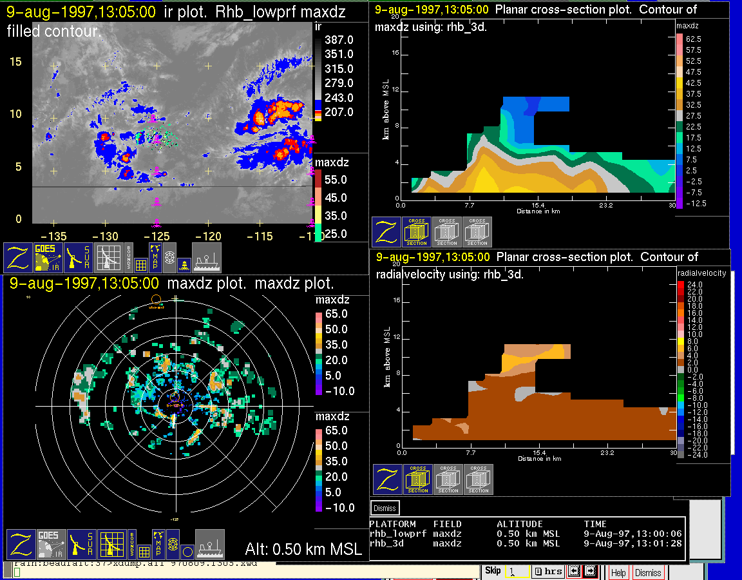Click the GOES IR satellite icon in the ir plot toolbar

pyautogui.click(x=48, y=258)
